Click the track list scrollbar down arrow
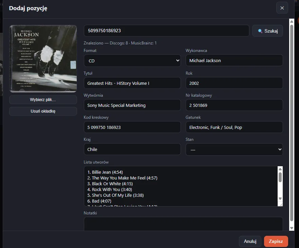The height and width of the screenshot is (248, 299). [x=280, y=198]
